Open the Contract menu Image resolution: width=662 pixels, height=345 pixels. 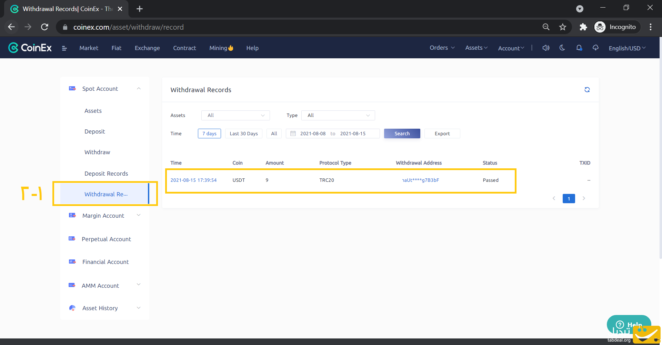tap(184, 48)
